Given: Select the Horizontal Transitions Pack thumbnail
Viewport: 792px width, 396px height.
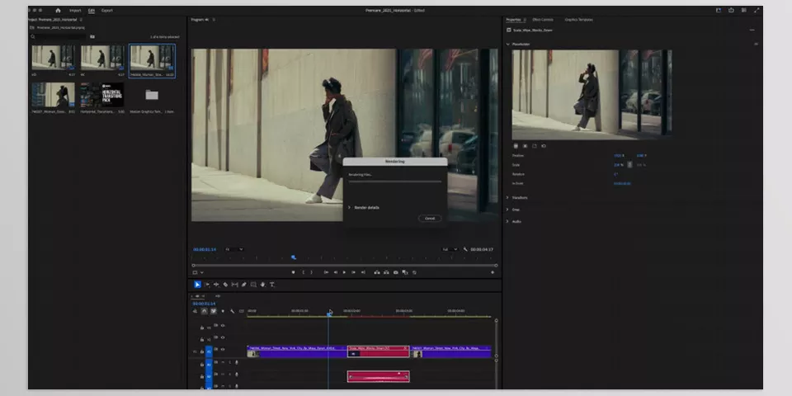Looking at the screenshot, I should (x=101, y=94).
